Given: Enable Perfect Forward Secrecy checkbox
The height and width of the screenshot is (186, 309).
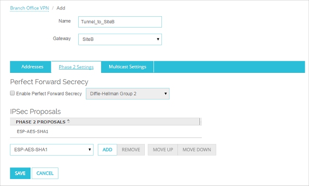Looking at the screenshot, I should pyautogui.click(x=12, y=93).
